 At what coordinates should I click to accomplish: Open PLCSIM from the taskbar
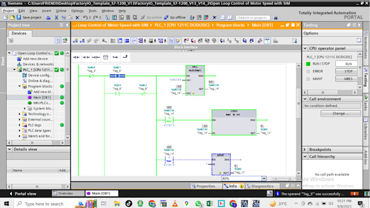(x=256, y=204)
